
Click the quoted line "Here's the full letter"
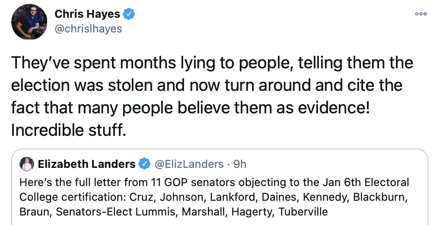pyautogui.click(x=214, y=182)
